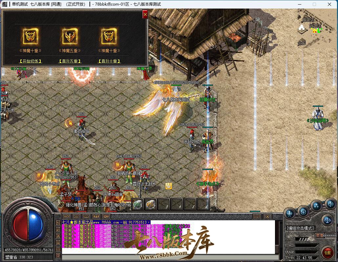Select empty quick slot 3
The width and height of the screenshot is (338, 262).
[164, 204]
